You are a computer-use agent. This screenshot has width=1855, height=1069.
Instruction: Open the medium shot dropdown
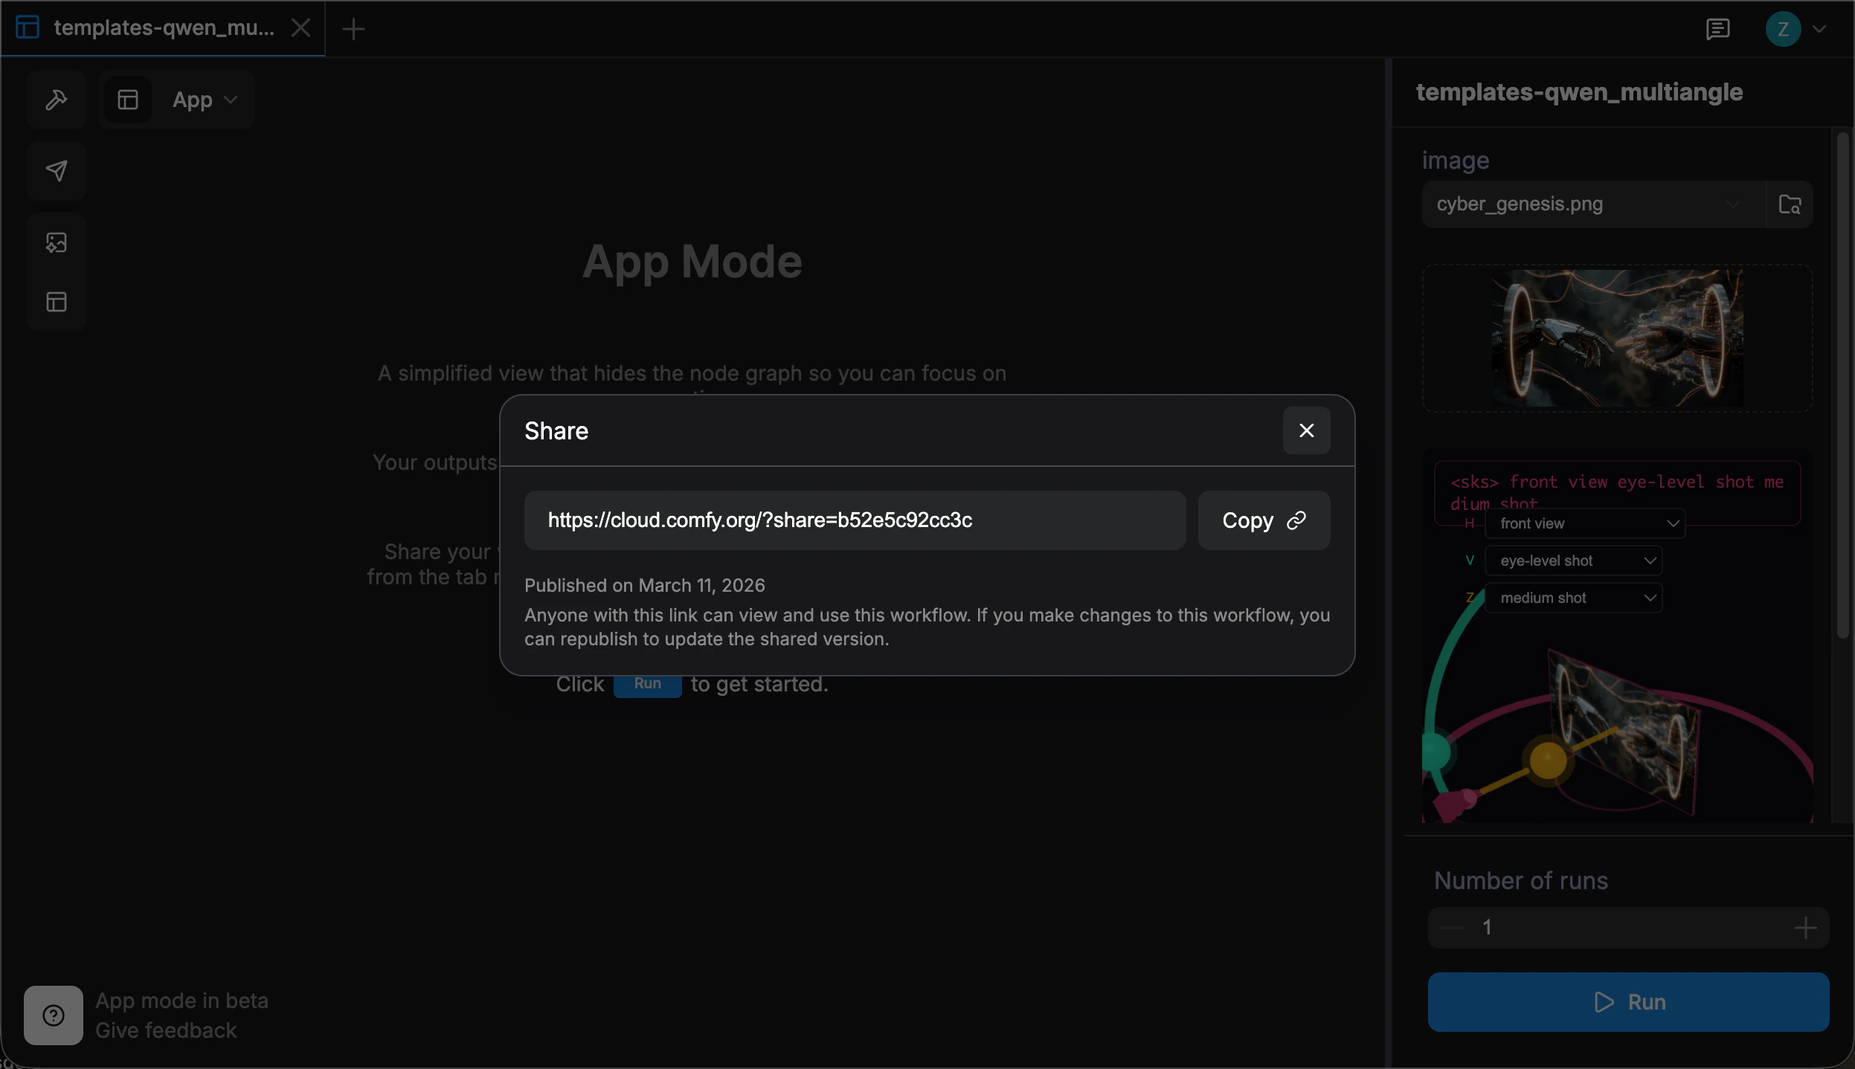point(1574,597)
